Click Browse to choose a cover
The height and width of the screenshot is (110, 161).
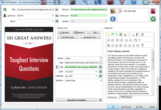64,32
